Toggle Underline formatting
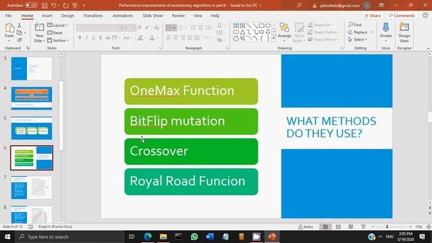 (93, 38)
